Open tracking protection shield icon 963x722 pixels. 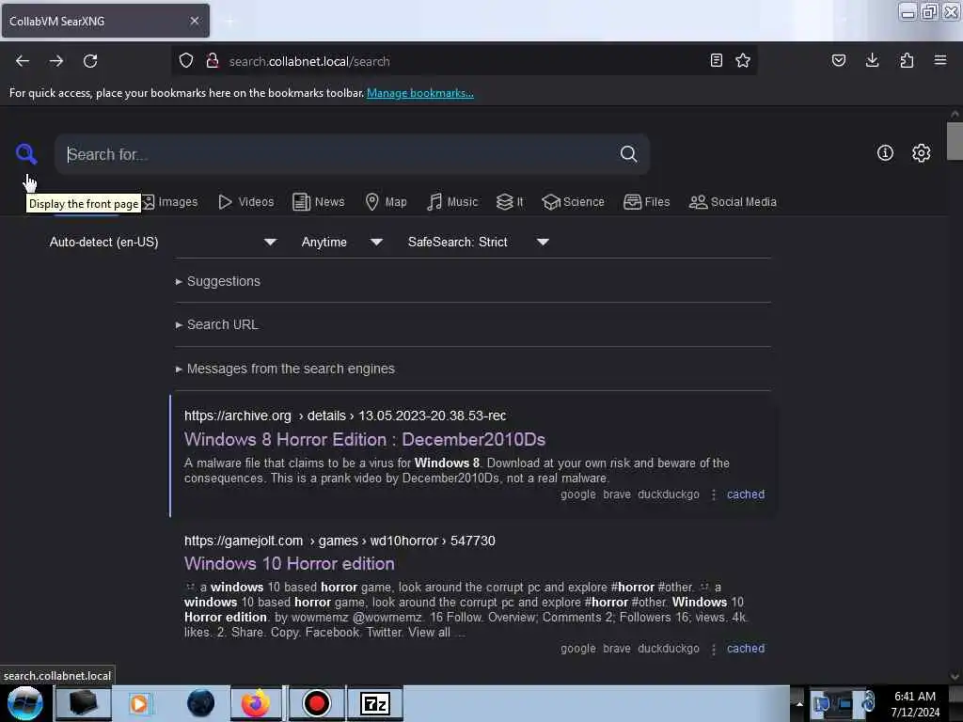[x=186, y=60]
